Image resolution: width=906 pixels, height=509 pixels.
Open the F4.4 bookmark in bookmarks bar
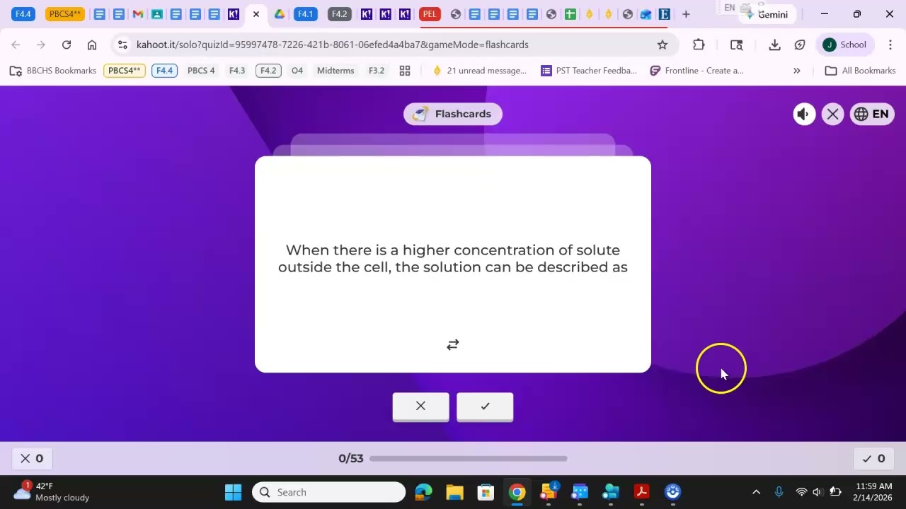point(164,71)
